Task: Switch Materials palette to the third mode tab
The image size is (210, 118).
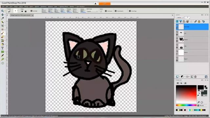Action: 185,83
